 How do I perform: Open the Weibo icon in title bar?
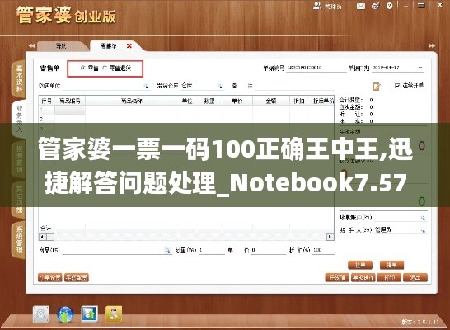375,6
